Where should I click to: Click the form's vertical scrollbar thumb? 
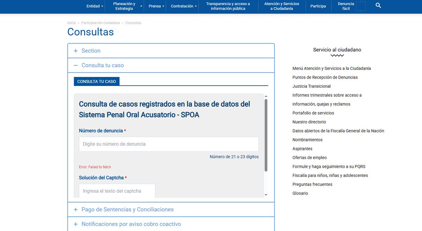point(266,135)
